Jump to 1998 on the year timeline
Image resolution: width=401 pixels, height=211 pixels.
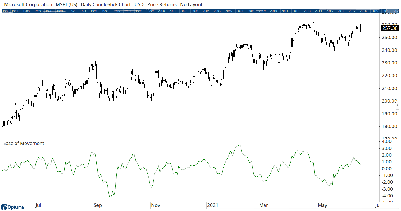click(x=139, y=11)
